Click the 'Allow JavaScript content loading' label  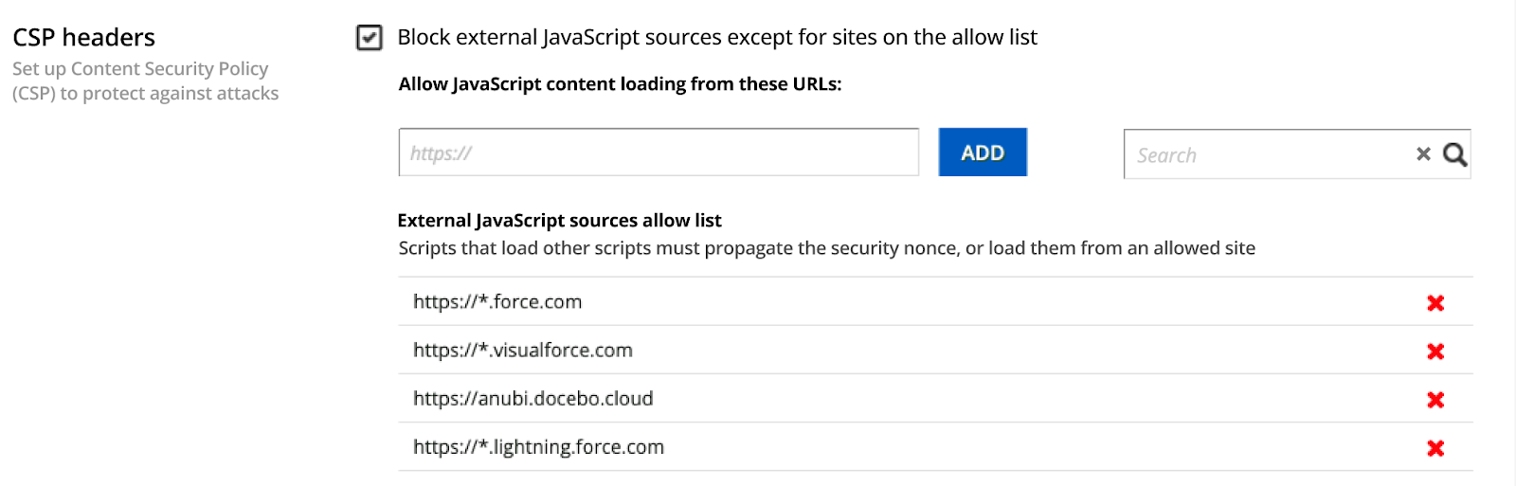click(x=620, y=84)
